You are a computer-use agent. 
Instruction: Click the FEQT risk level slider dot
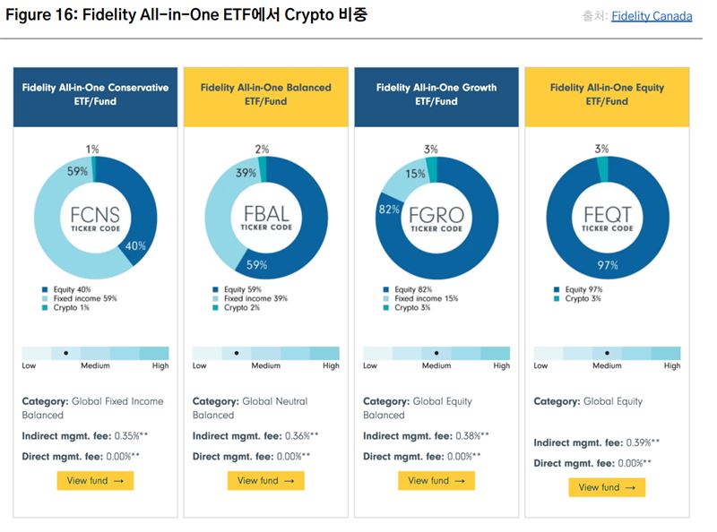click(x=607, y=353)
